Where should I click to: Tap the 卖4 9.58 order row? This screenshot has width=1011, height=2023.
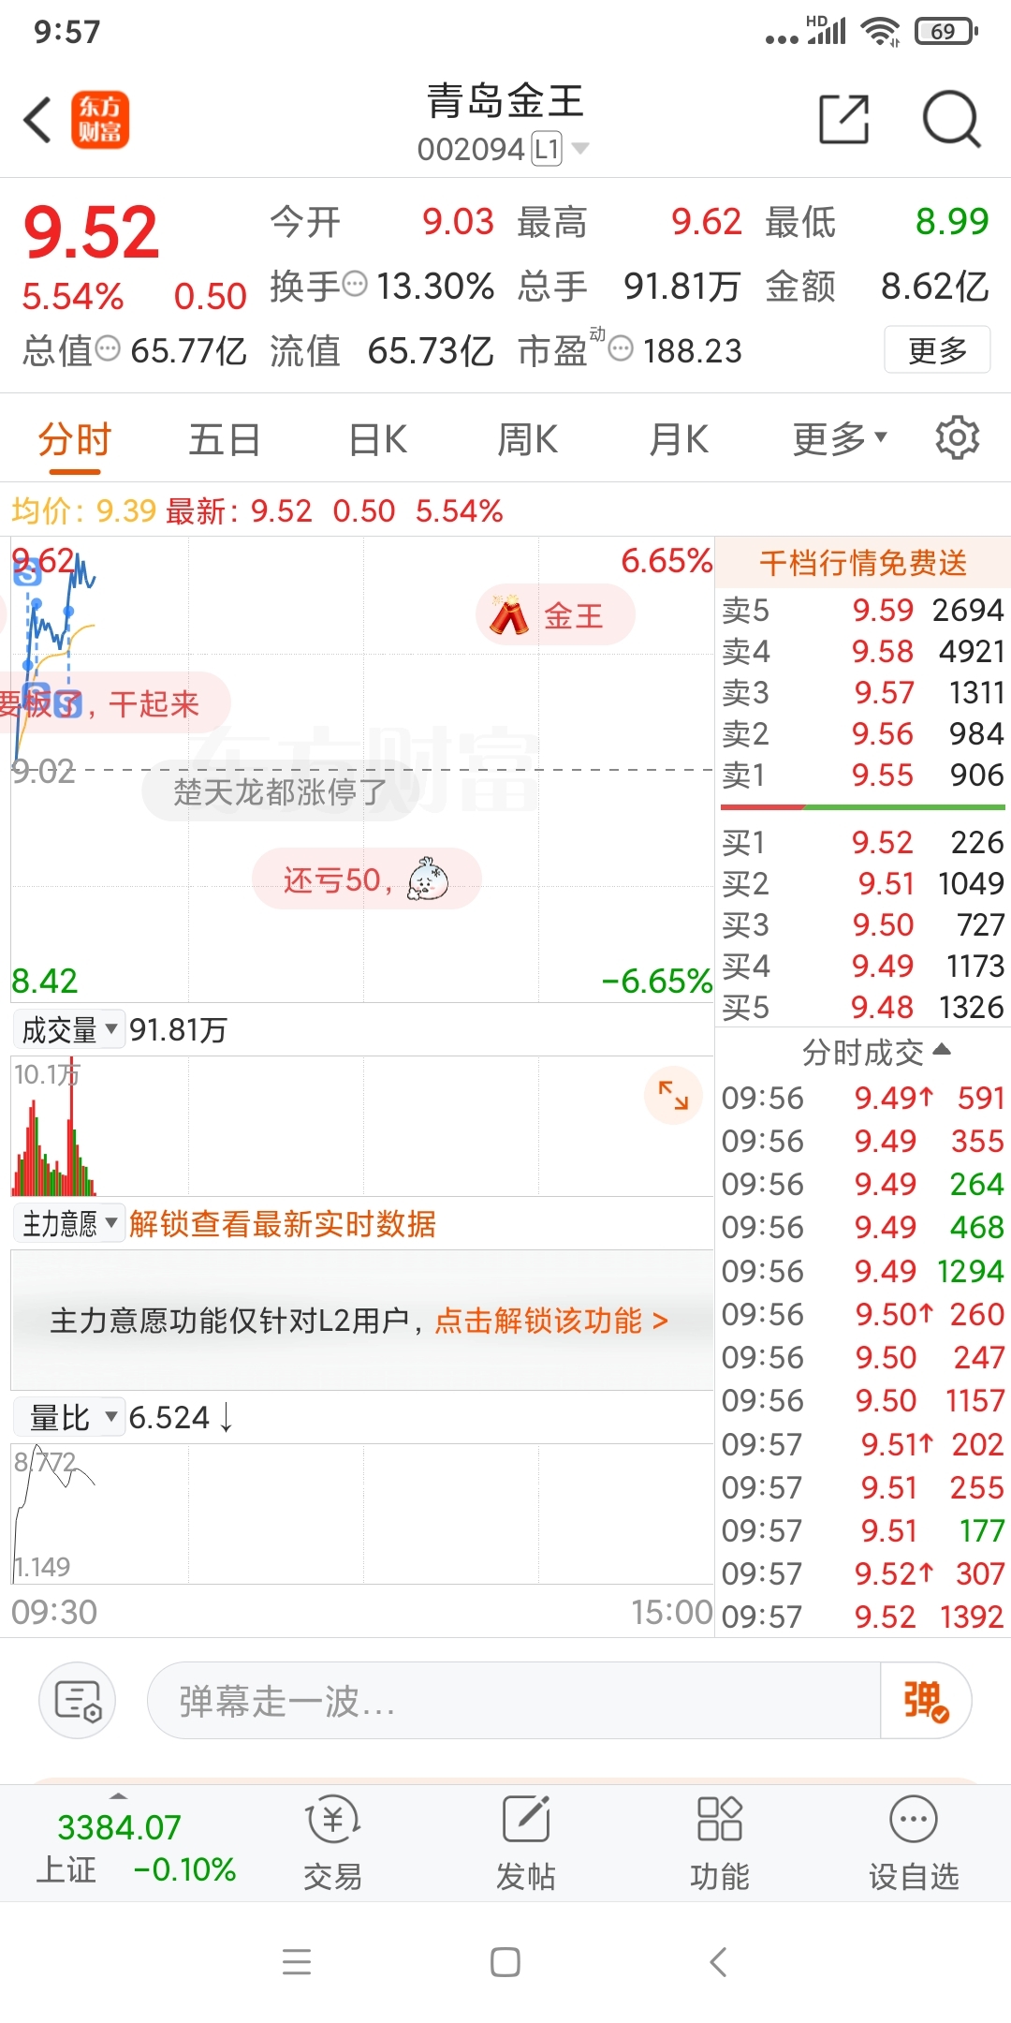863,651
